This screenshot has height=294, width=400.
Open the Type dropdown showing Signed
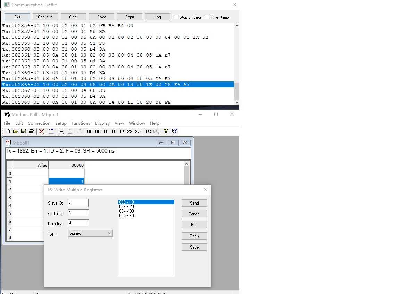[90, 233]
